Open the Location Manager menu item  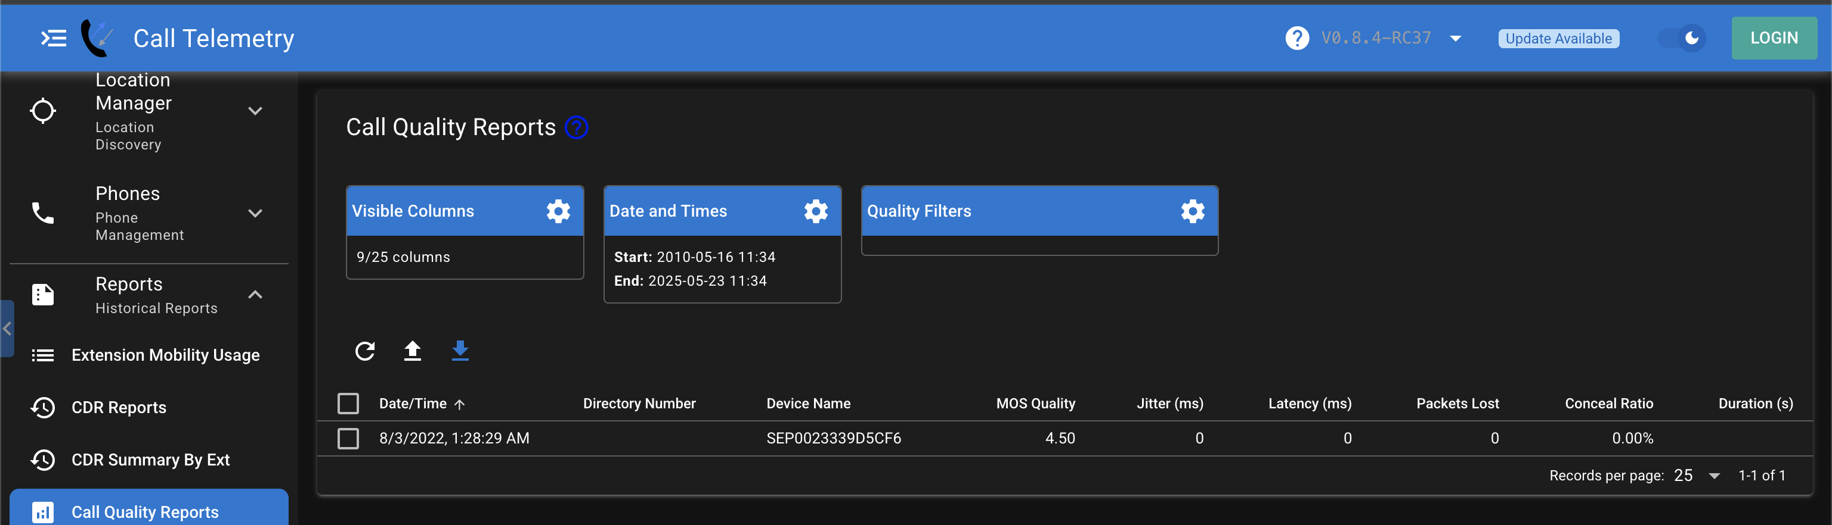coord(149,111)
